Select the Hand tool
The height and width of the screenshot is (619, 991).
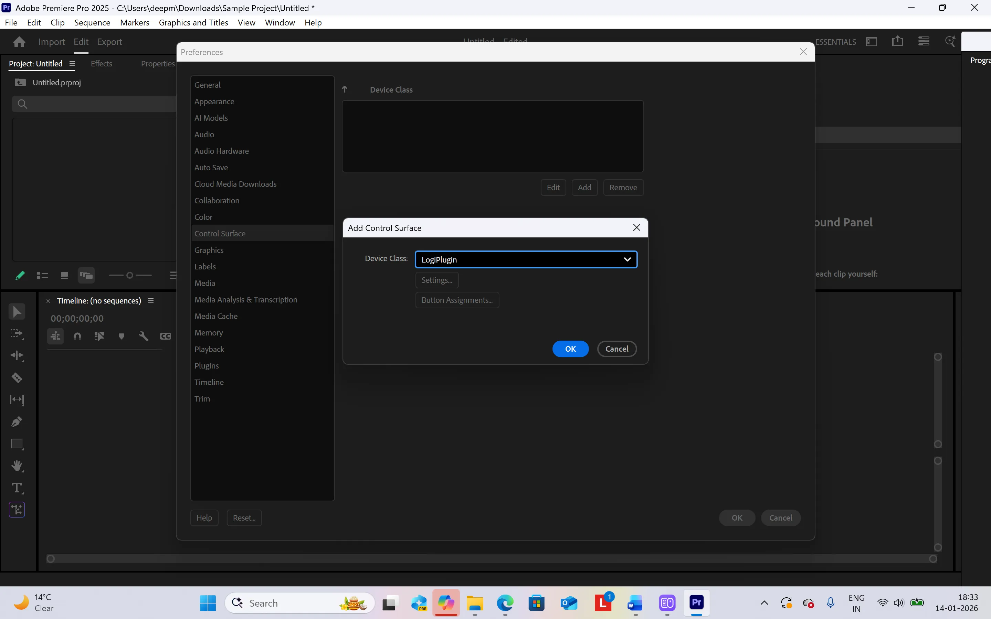[17, 466]
